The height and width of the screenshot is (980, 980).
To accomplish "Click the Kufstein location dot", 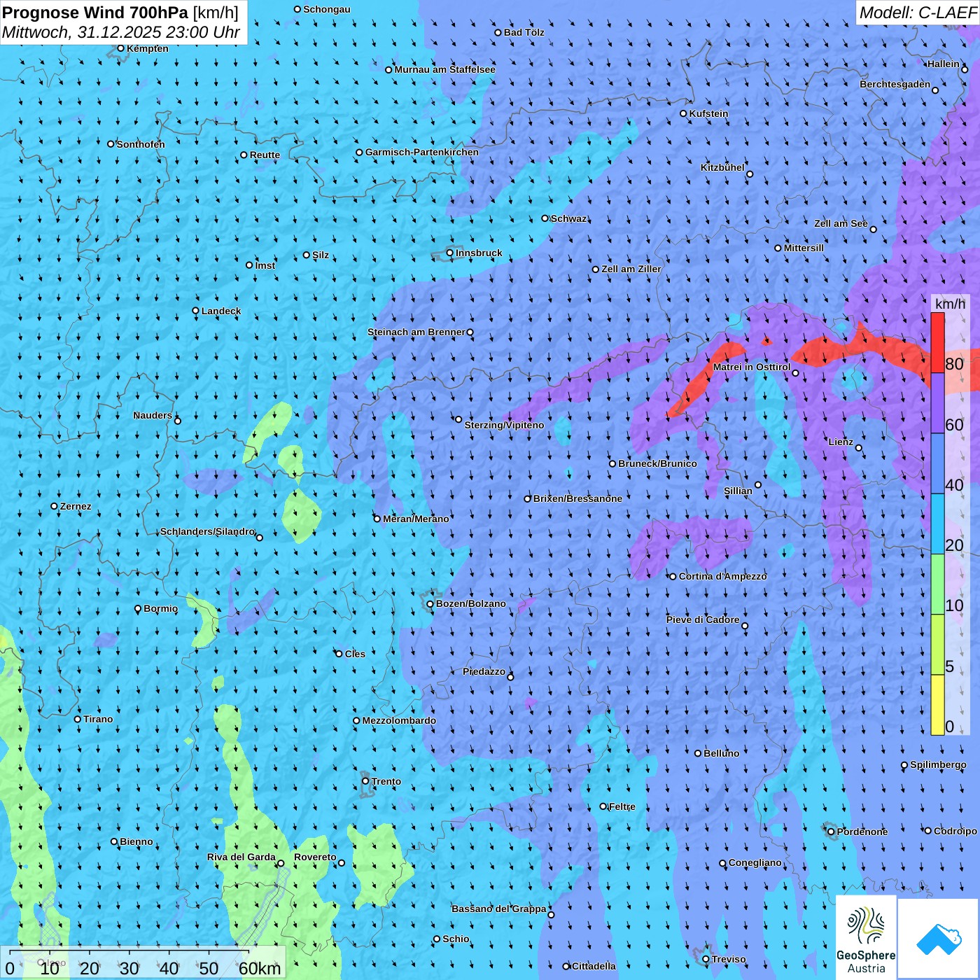I will coord(684,113).
